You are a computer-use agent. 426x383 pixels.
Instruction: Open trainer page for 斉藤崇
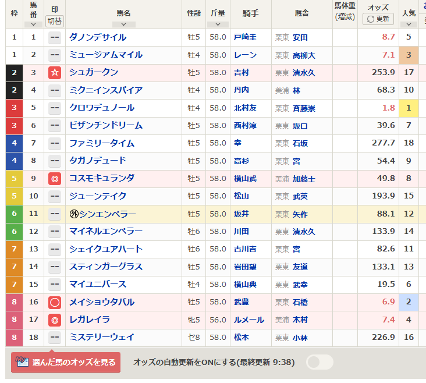point(304,108)
